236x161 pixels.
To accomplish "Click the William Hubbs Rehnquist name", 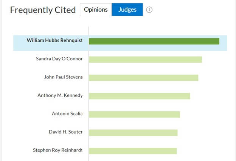I will click(54, 41).
